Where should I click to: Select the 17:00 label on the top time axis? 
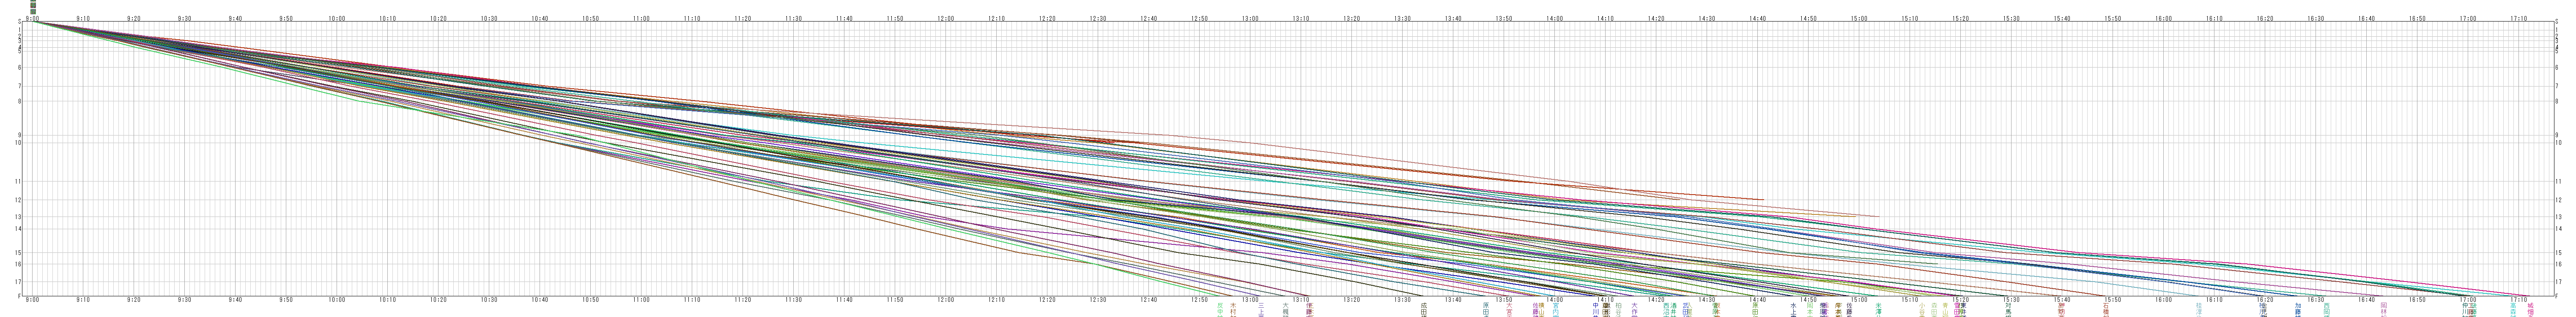[2468, 18]
